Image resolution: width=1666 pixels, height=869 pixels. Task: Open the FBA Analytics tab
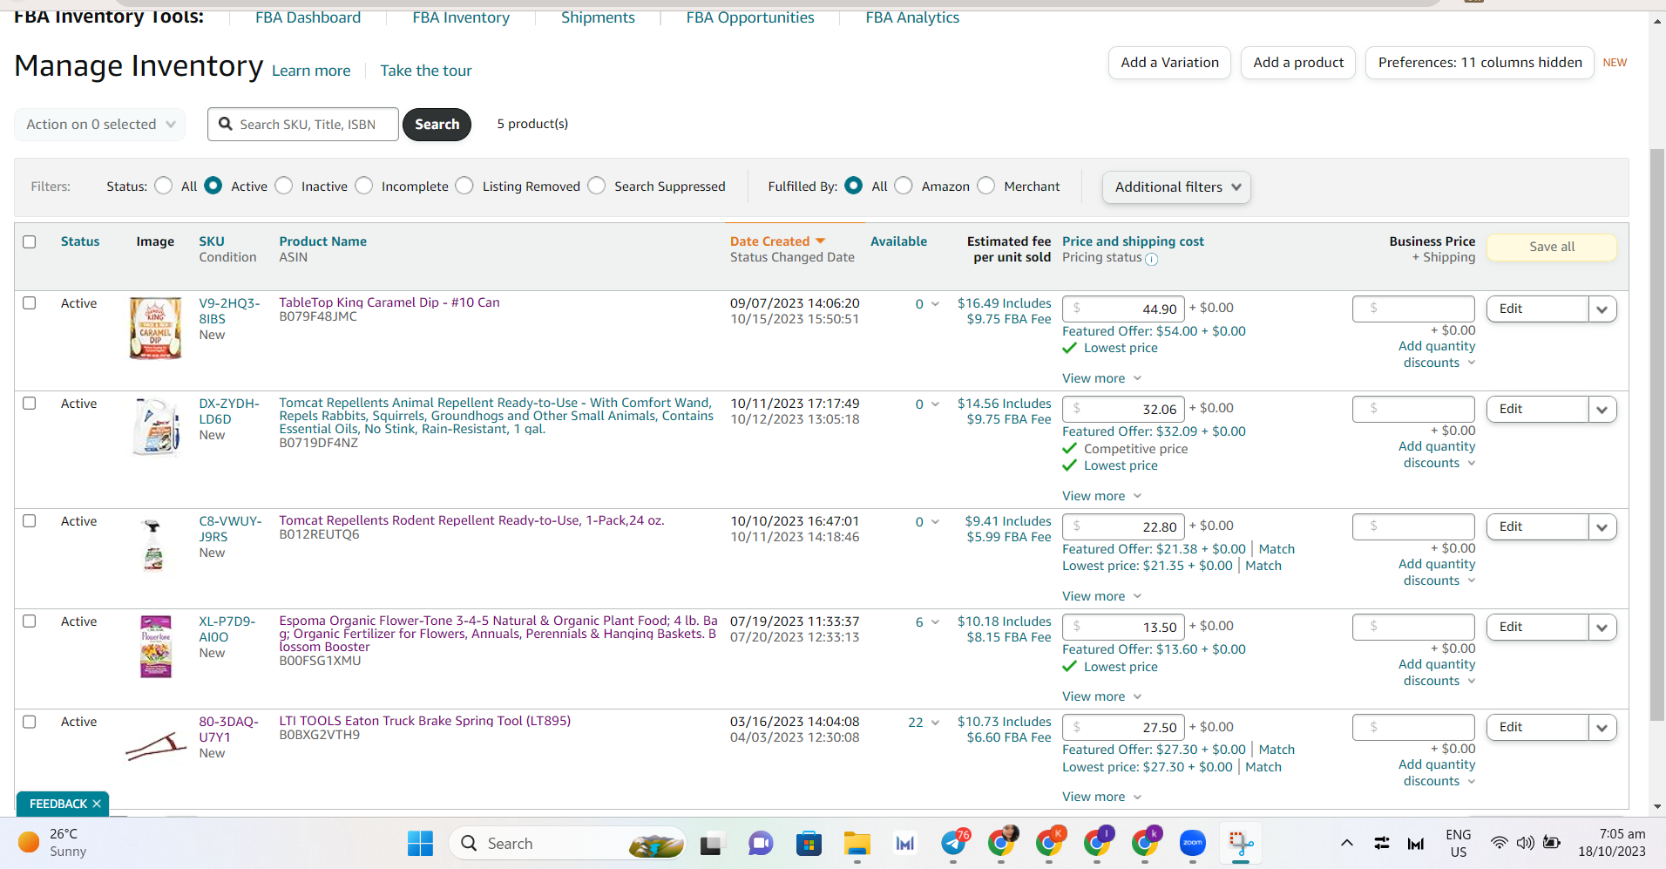click(912, 17)
